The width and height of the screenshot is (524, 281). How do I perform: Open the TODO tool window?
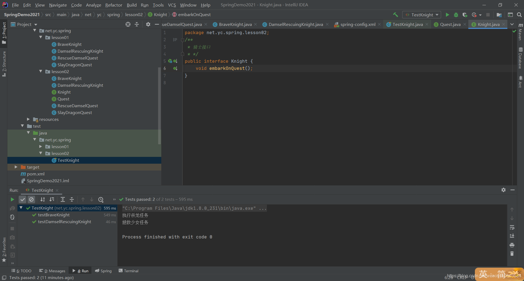pyautogui.click(x=21, y=271)
